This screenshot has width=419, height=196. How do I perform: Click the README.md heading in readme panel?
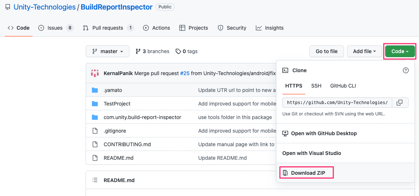(x=119, y=181)
